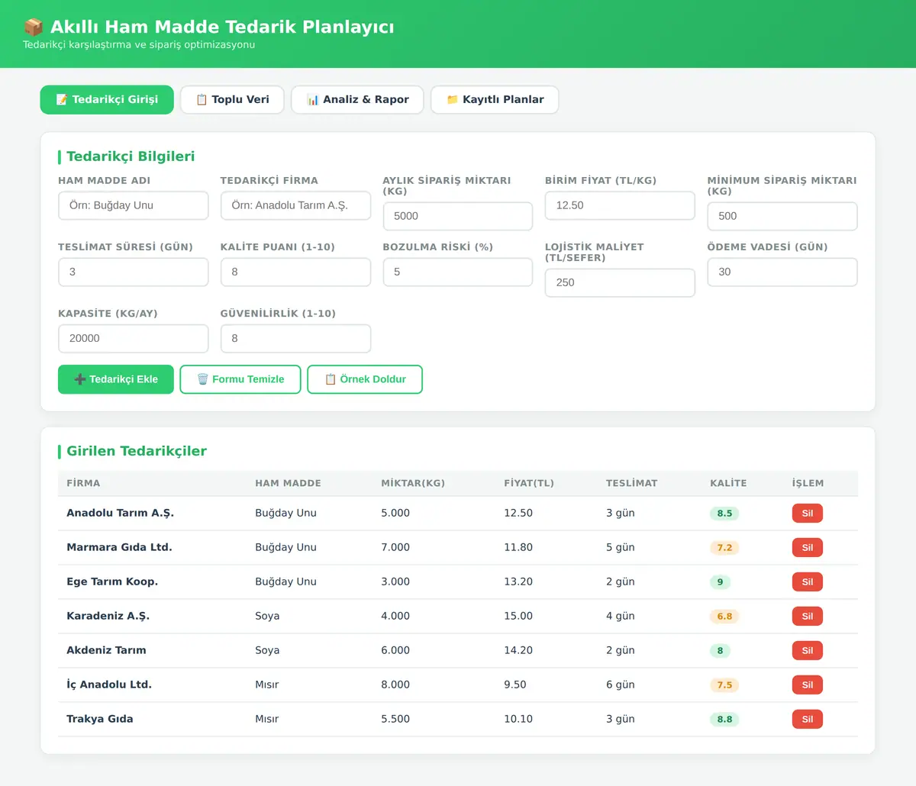Select the Marmara Gıda Ltd. firm name
The image size is (916, 786).
click(119, 547)
